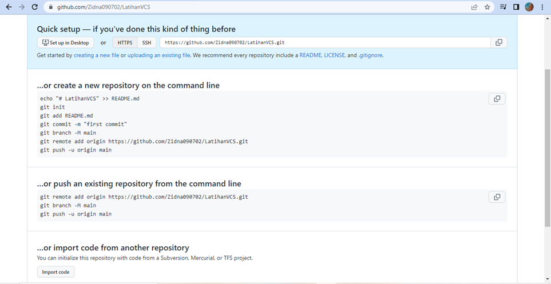Click the 'git add README.md' line
Screen dimensions: 551x284
point(66,115)
